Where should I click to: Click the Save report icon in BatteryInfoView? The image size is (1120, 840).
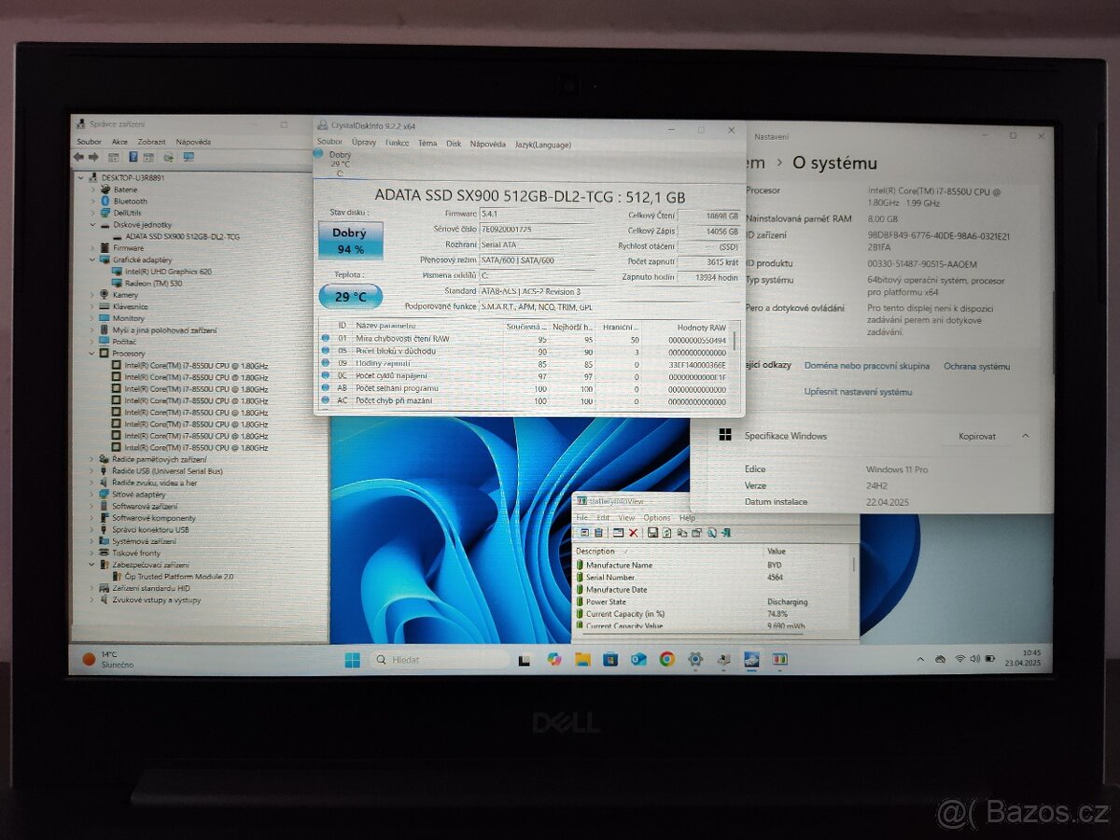[651, 533]
